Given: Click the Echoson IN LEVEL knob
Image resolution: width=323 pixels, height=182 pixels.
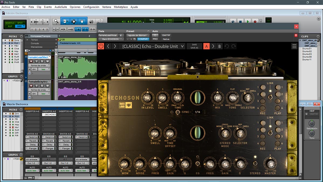Looking at the screenshot, I should click(x=148, y=97).
